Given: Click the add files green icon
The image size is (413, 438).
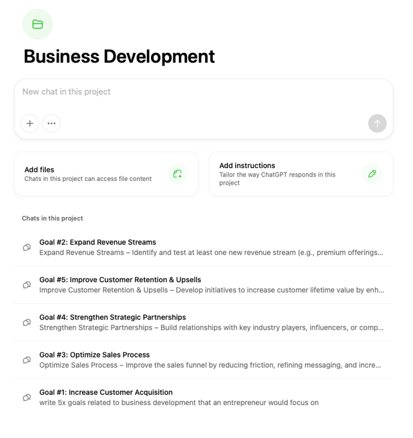Looking at the screenshot, I should (177, 174).
